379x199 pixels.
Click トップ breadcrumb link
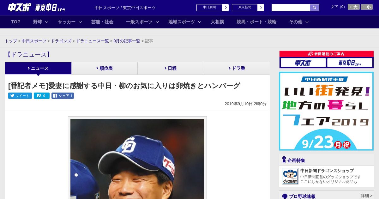[11, 41]
